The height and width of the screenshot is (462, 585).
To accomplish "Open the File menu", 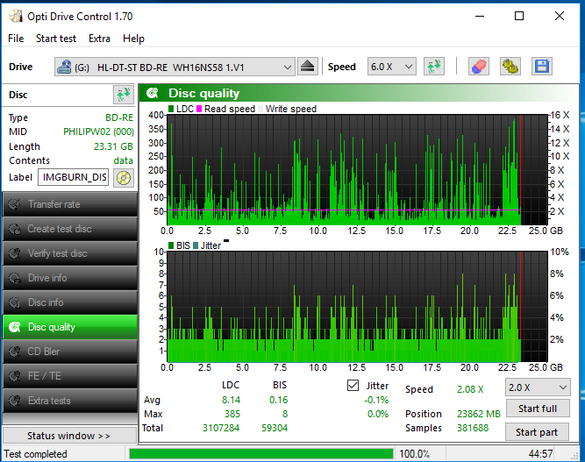I will 16,39.
